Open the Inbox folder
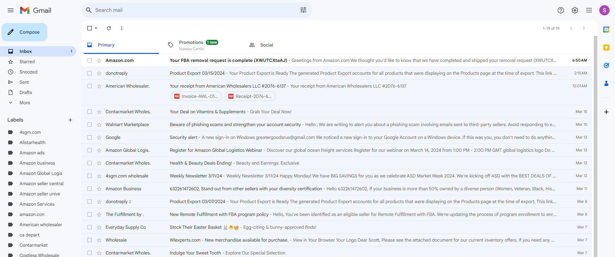This screenshot has width=615, height=257. point(38,51)
